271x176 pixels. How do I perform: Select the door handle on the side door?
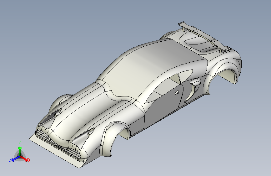point(177,92)
